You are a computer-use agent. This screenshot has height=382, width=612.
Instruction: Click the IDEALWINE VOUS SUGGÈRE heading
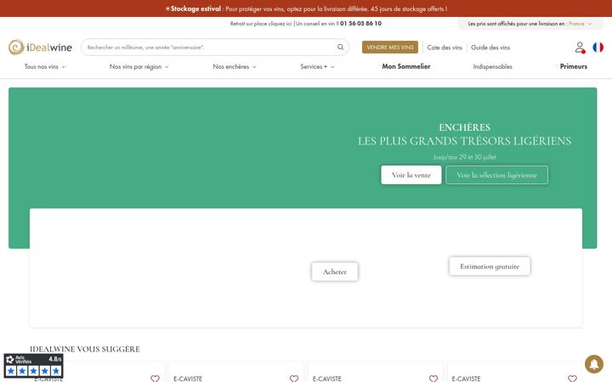(x=85, y=349)
